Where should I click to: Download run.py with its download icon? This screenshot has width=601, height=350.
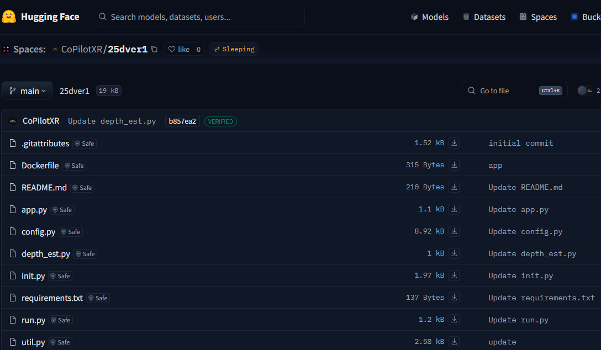point(454,320)
